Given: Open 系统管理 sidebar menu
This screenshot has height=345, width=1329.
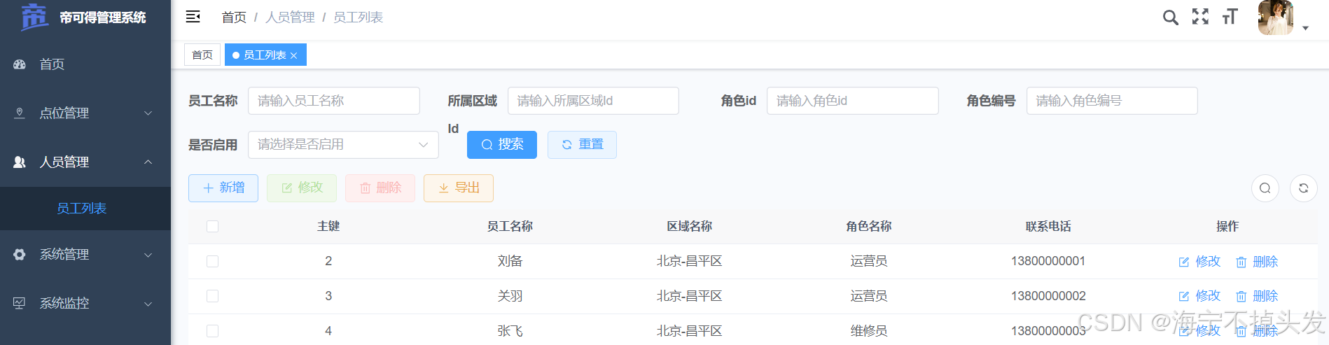Looking at the screenshot, I should click(x=85, y=255).
